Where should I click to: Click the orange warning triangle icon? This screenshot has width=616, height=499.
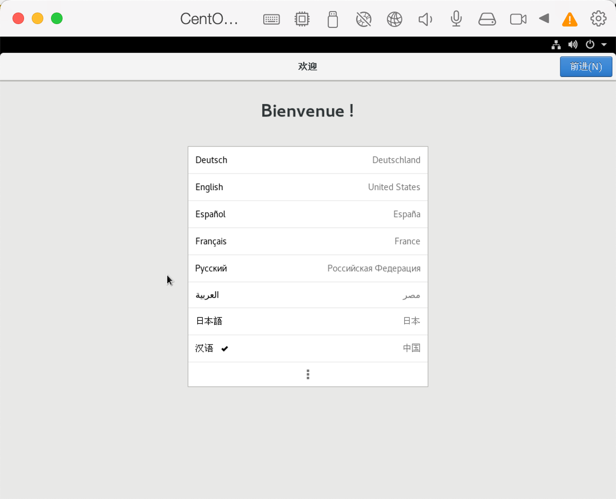[x=570, y=19]
